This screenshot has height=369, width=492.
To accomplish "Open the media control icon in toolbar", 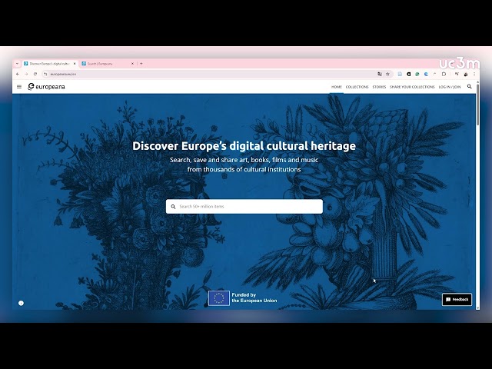I will 457,74.
